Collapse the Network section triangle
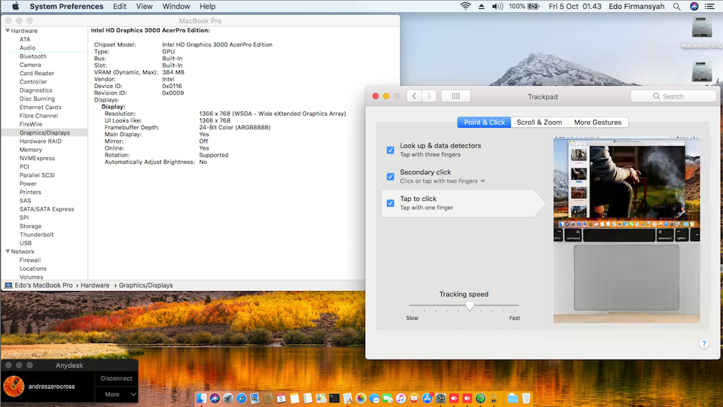The image size is (723, 407). (x=8, y=251)
